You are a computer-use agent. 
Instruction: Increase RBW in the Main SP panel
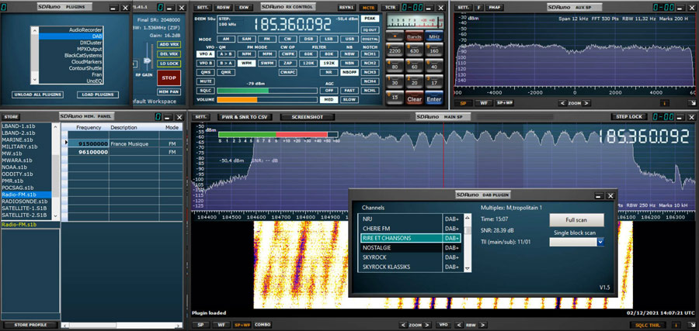(x=483, y=325)
